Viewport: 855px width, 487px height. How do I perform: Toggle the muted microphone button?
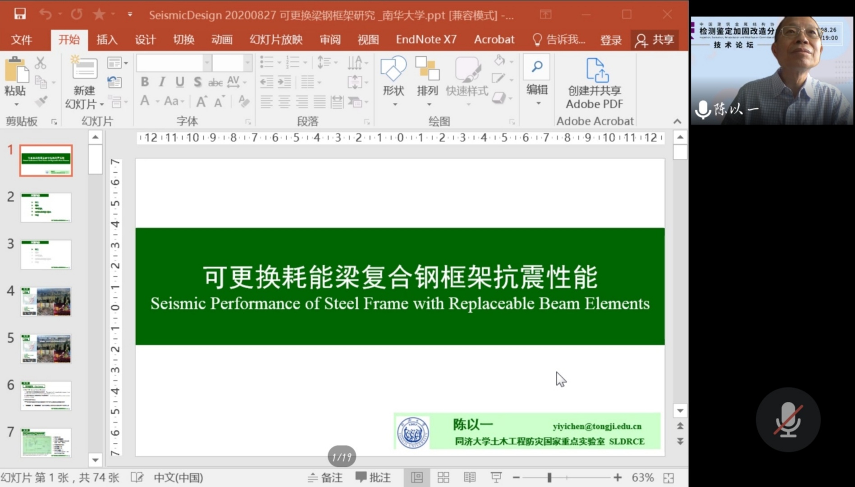[x=788, y=419]
